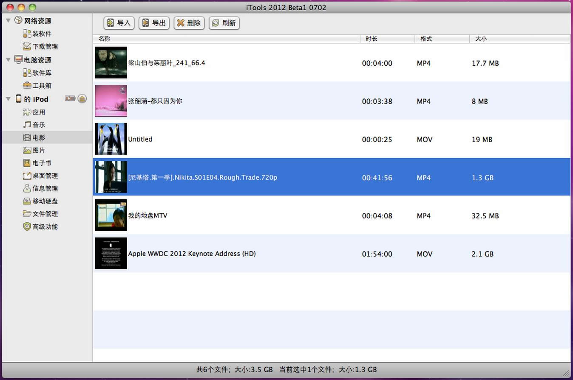Click the battery status icon beside iPod
573x380 pixels.
pyautogui.click(x=70, y=99)
